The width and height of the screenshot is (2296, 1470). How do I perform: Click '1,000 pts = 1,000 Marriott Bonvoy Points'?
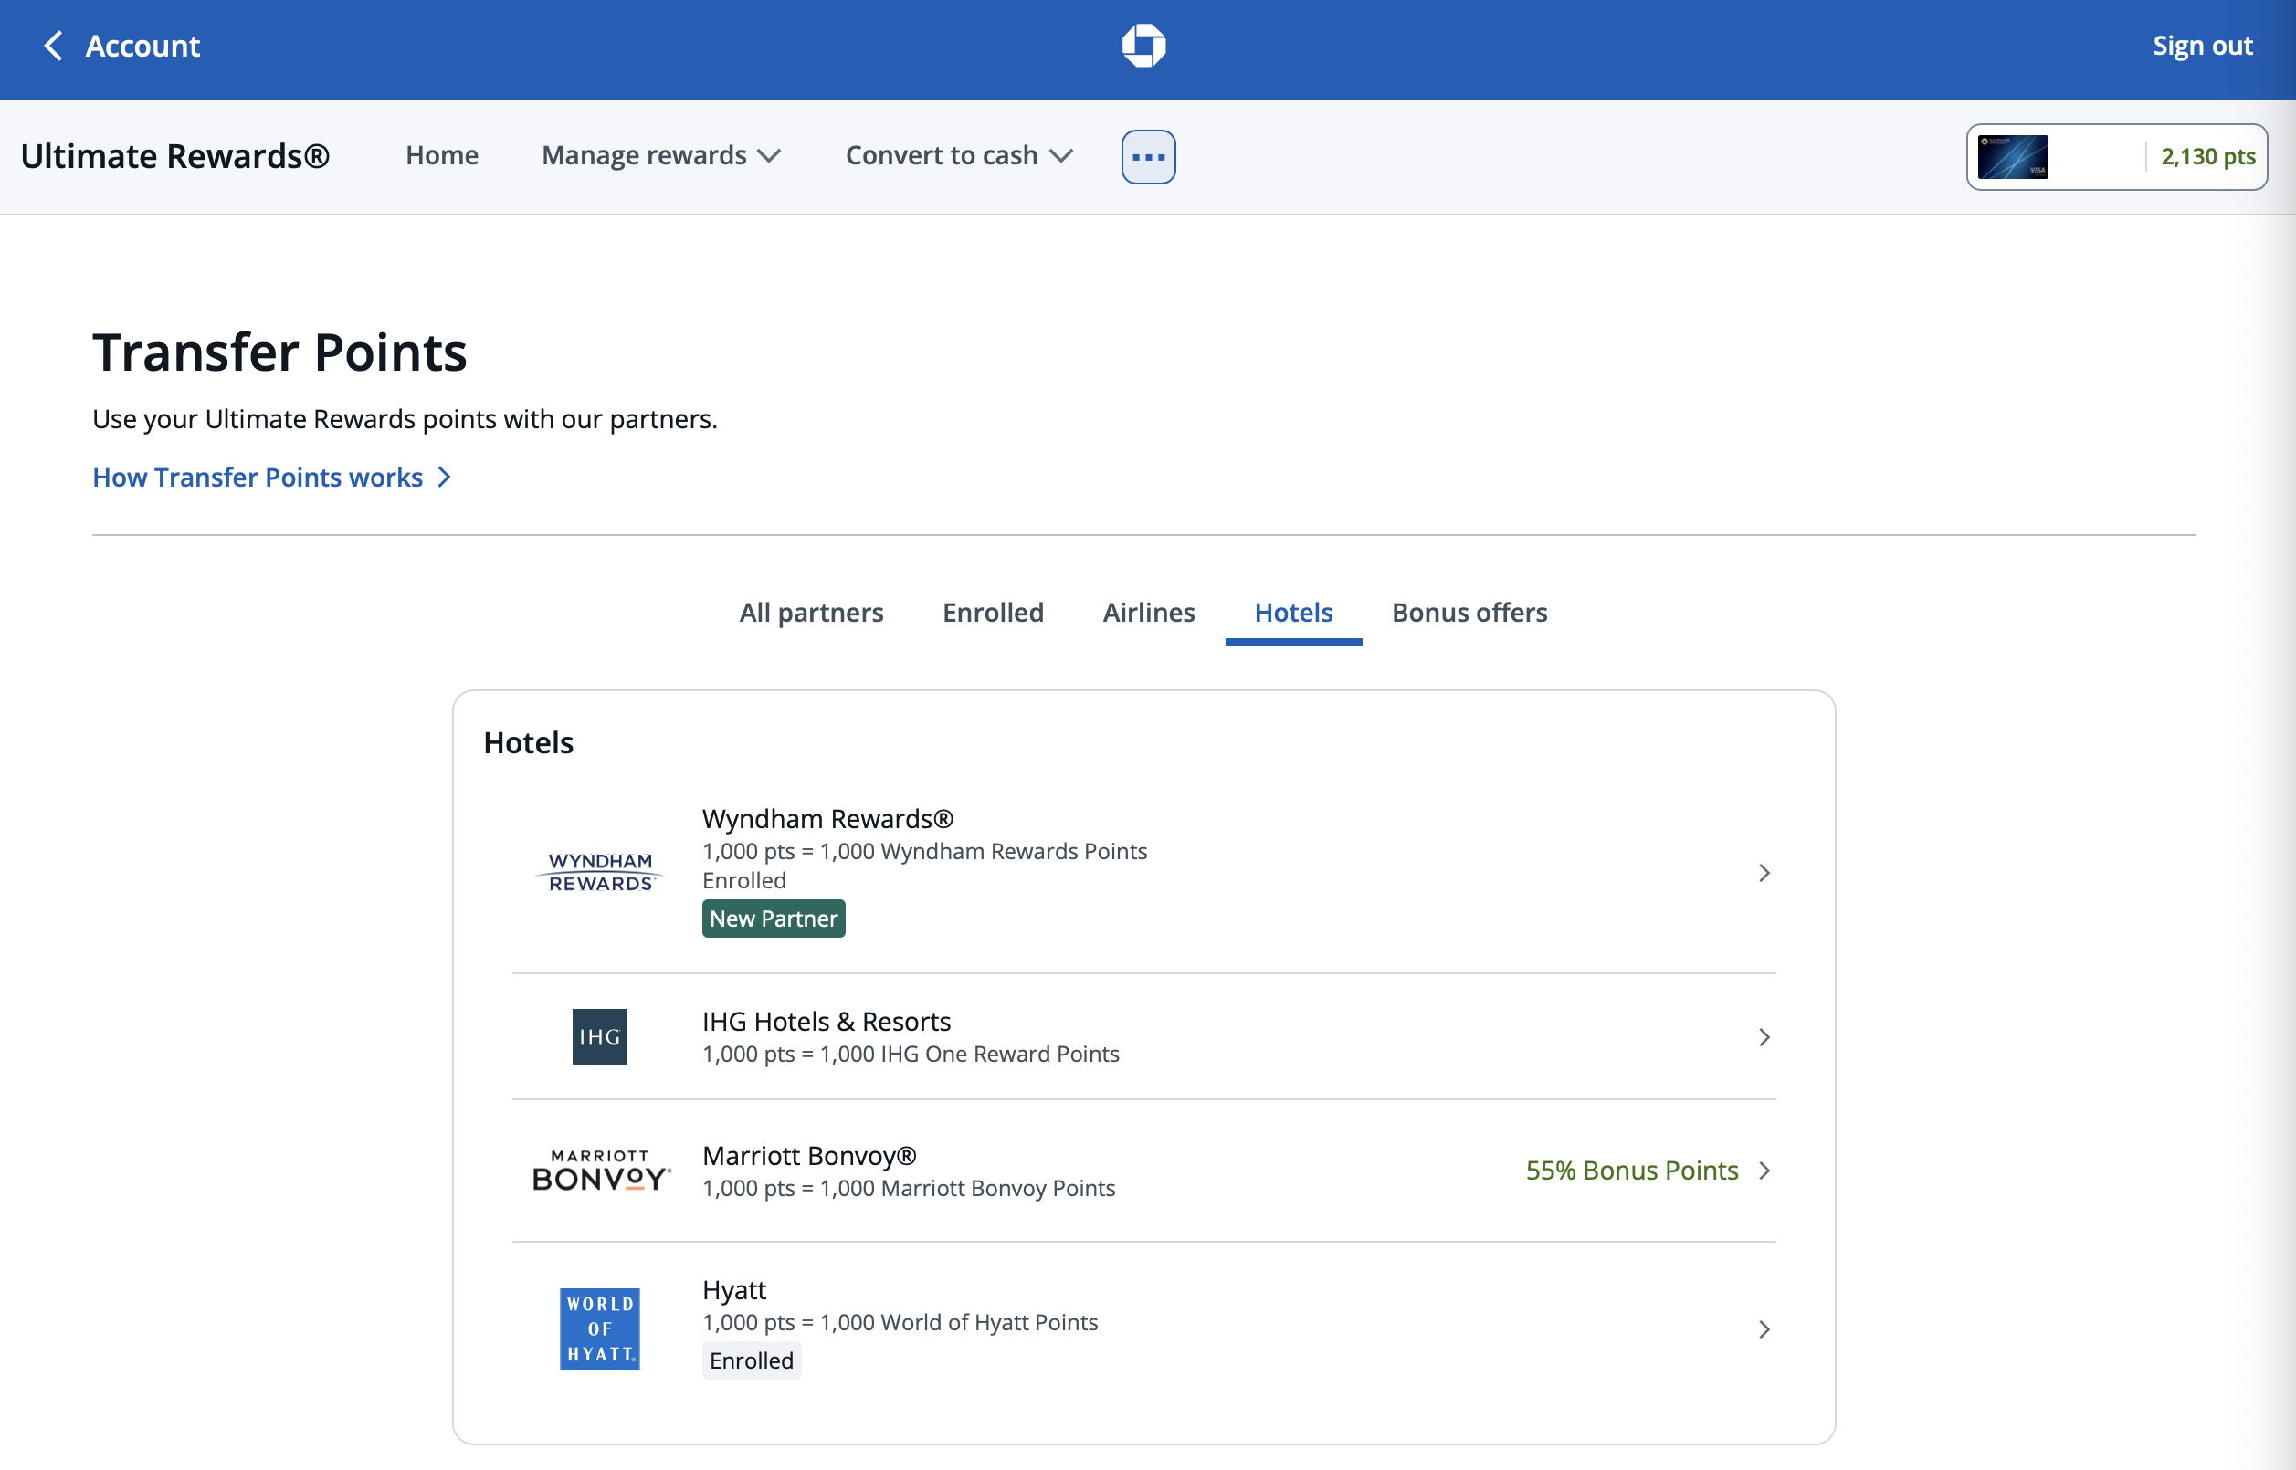coord(909,1189)
